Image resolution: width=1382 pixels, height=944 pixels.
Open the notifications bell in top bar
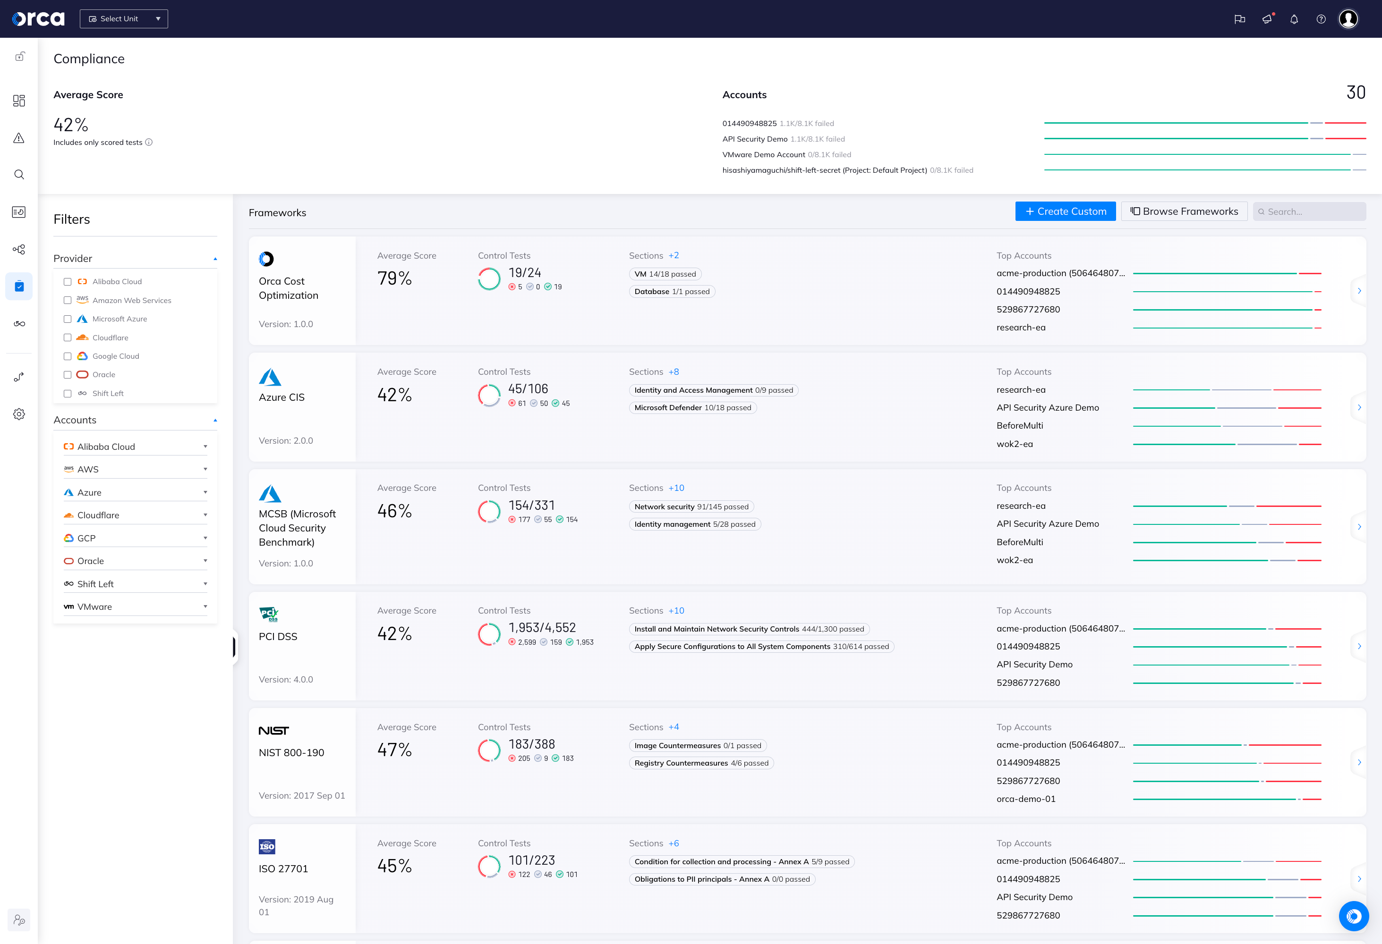pos(1294,19)
